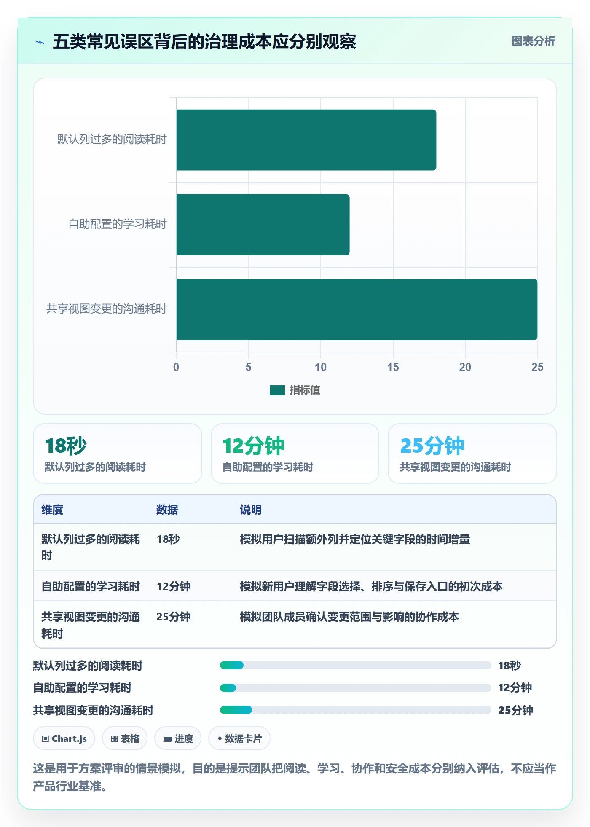The width and height of the screenshot is (590, 827).
Task: Toggle the 指标值 legend color swatch
Action: 277,390
